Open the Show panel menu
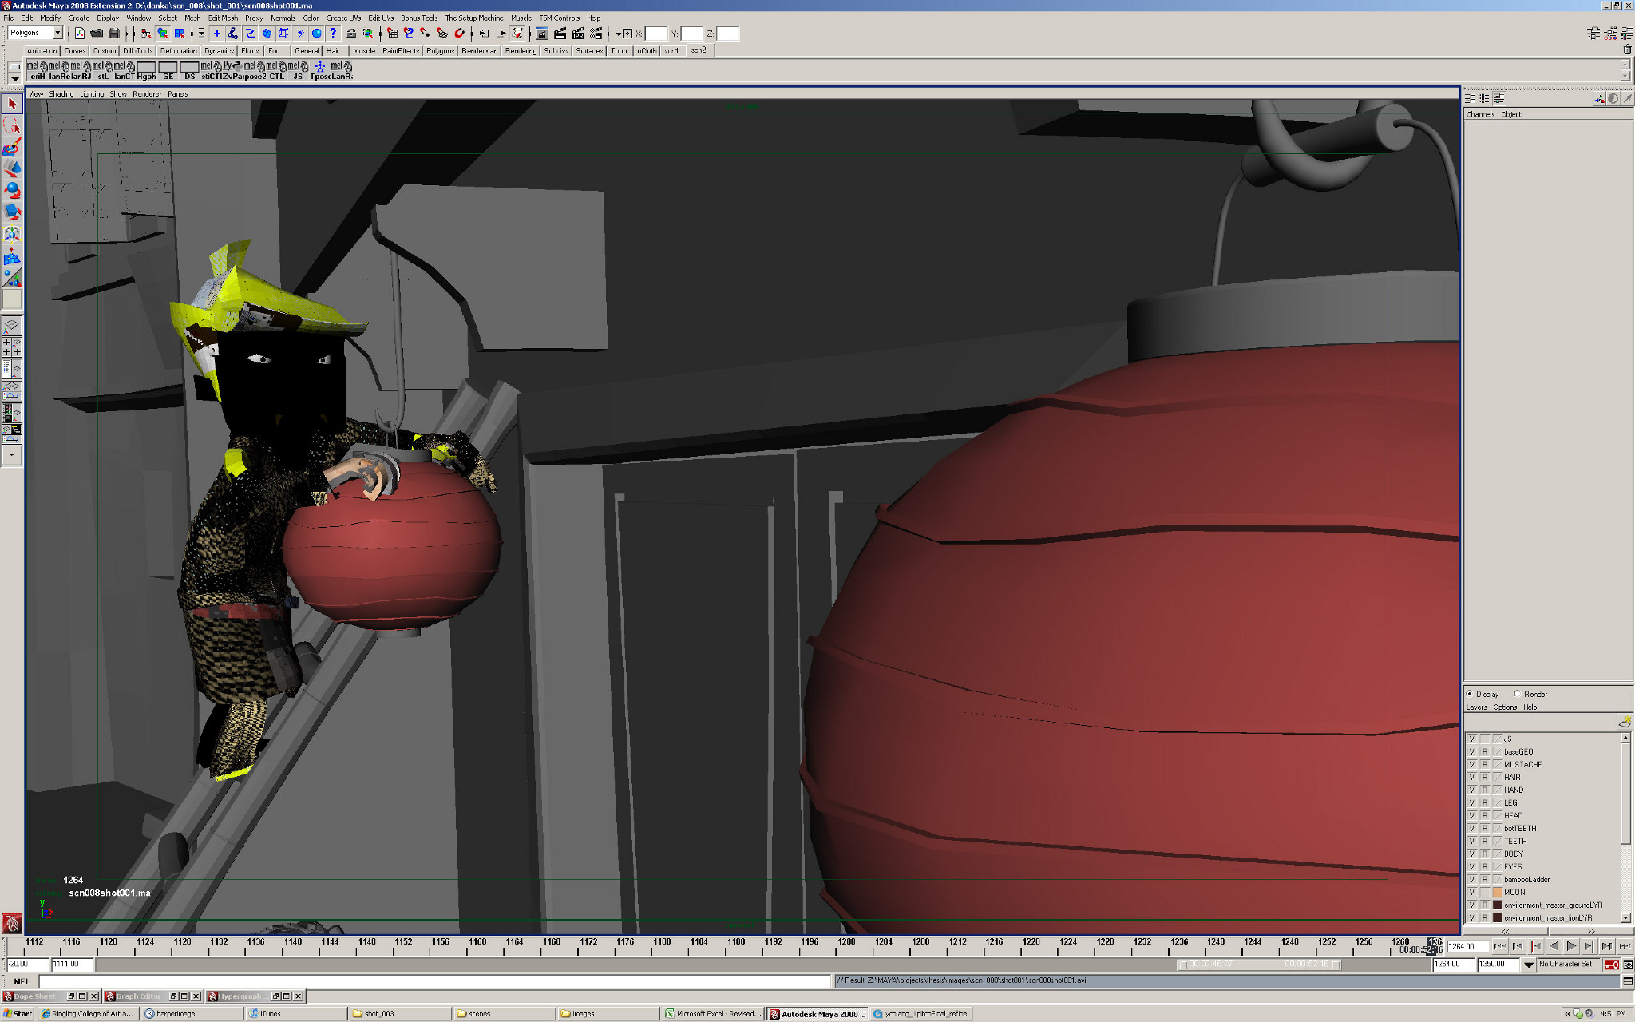Viewport: 1635px width, 1022px height. pos(118,94)
